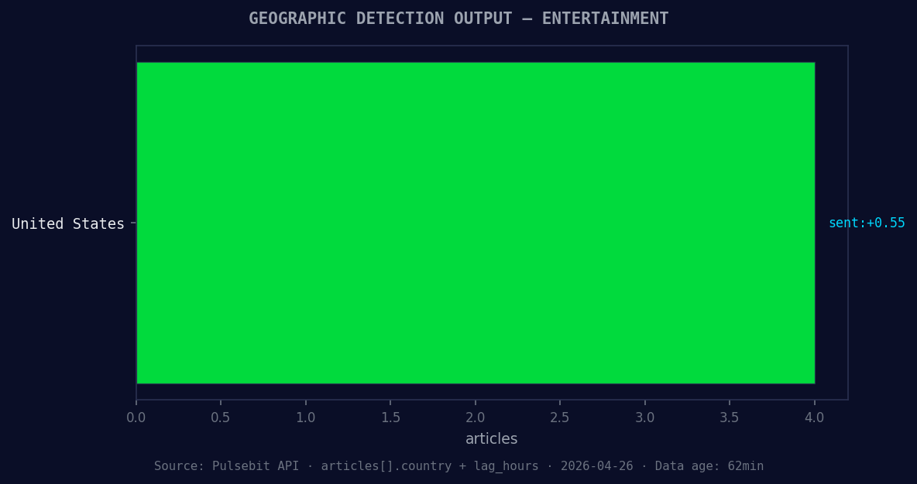Click the '2.5' tick label
917x484 pixels.
(560, 417)
